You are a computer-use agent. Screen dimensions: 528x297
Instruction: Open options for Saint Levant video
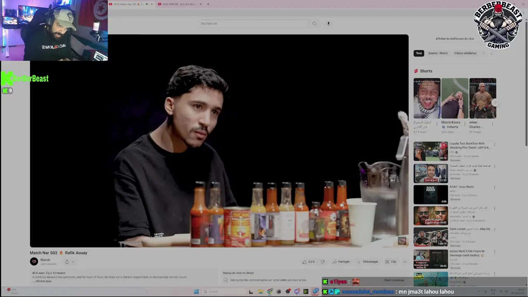click(x=495, y=230)
